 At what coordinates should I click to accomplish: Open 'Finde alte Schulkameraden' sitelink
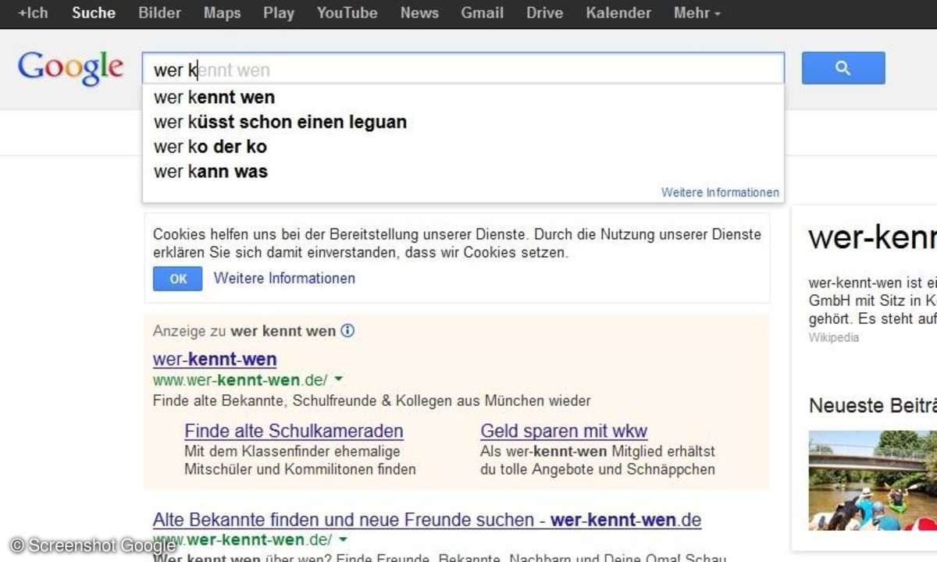[x=294, y=431]
